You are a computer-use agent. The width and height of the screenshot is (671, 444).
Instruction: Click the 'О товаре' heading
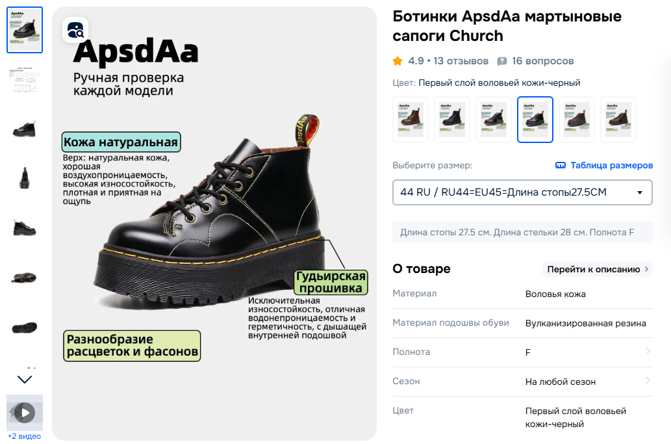click(x=422, y=269)
